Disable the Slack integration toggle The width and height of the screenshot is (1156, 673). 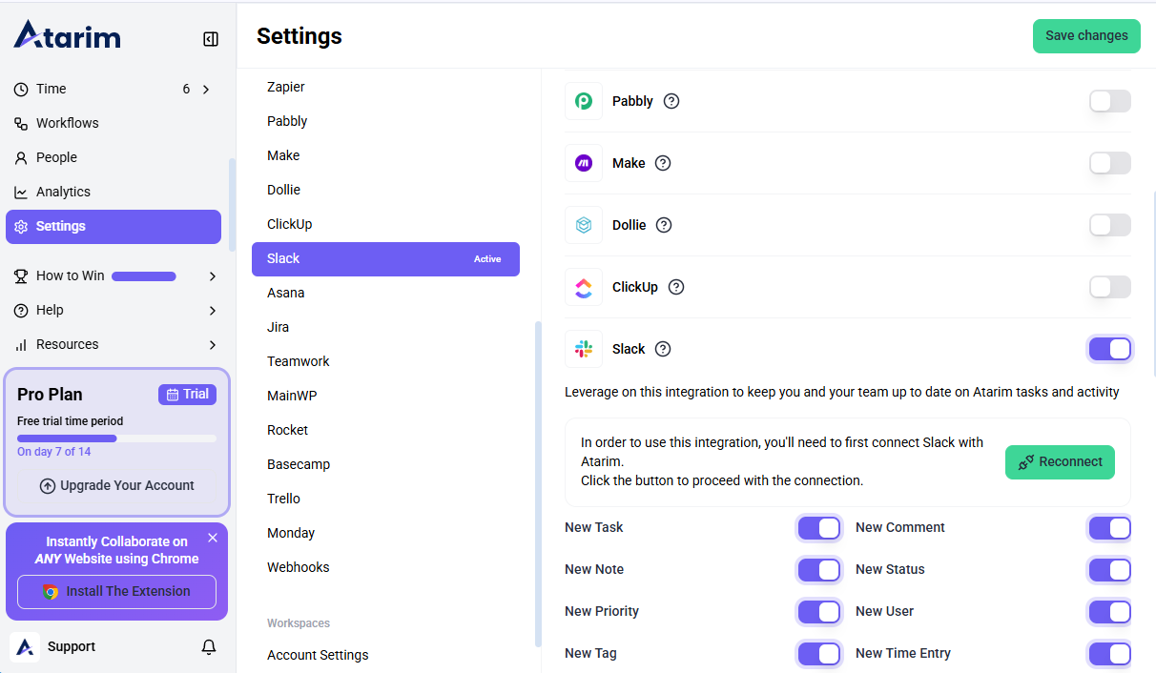coord(1110,349)
